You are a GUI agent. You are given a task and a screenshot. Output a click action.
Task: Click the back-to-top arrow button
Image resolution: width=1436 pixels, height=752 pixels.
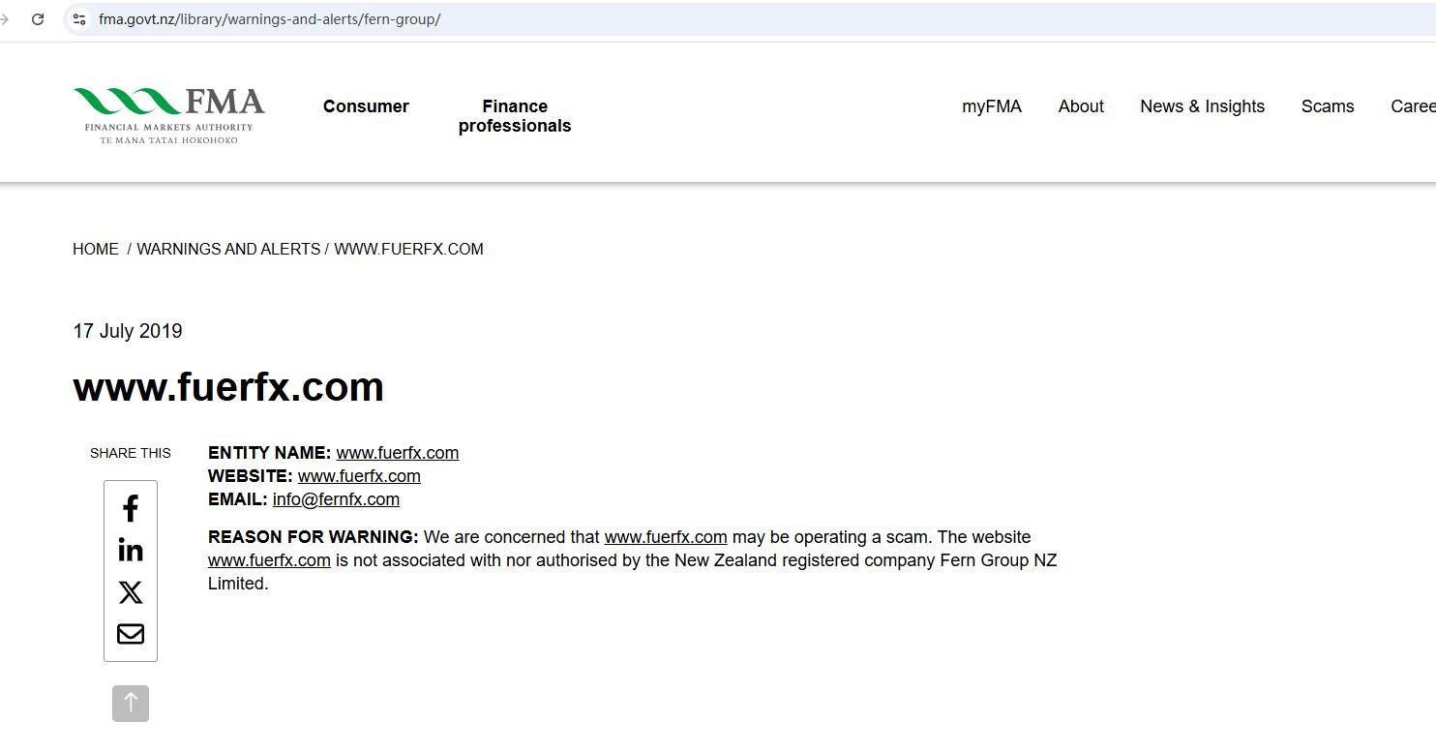tap(131, 704)
